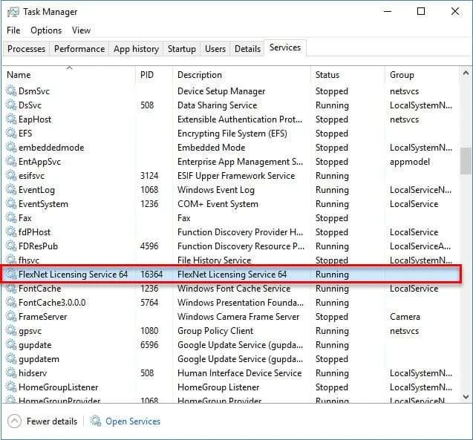Click the gear icon beside DsSvc service
The height and width of the screenshot is (440, 473).
pos(11,105)
